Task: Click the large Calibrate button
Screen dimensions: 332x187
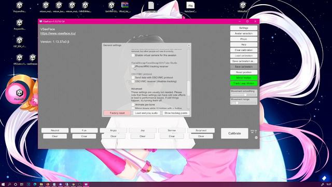Action: click(x=234, y=133)
